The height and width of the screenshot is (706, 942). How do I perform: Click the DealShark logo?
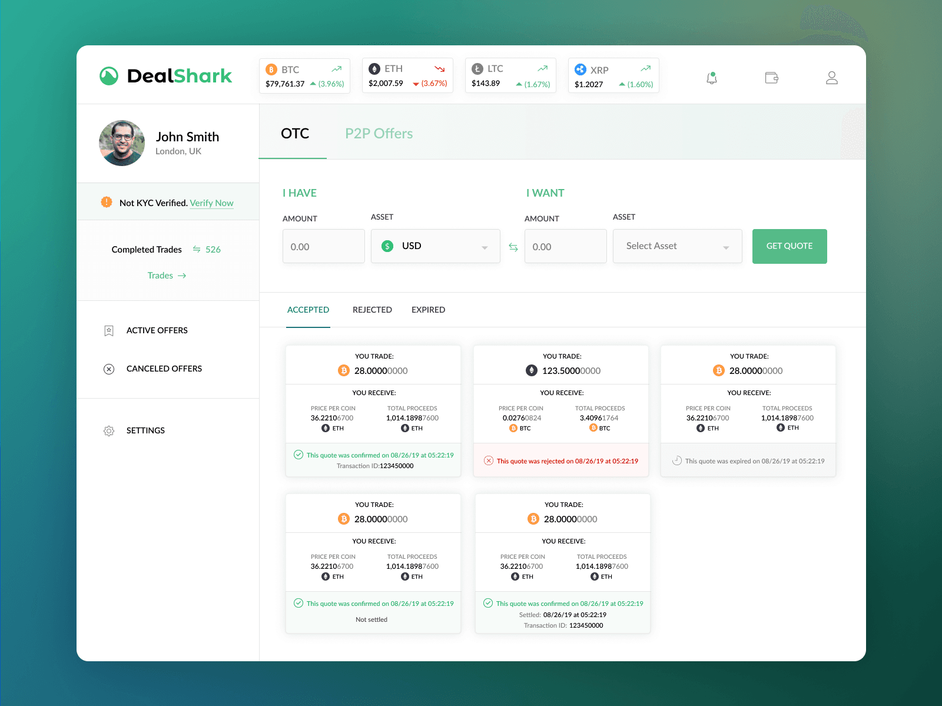coord(166,76)
